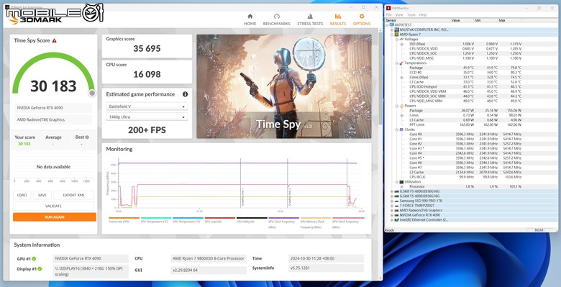The height and width of the screenshot is (287, 561).
Task: Click the Export XML button
Action: coord(74,195)
